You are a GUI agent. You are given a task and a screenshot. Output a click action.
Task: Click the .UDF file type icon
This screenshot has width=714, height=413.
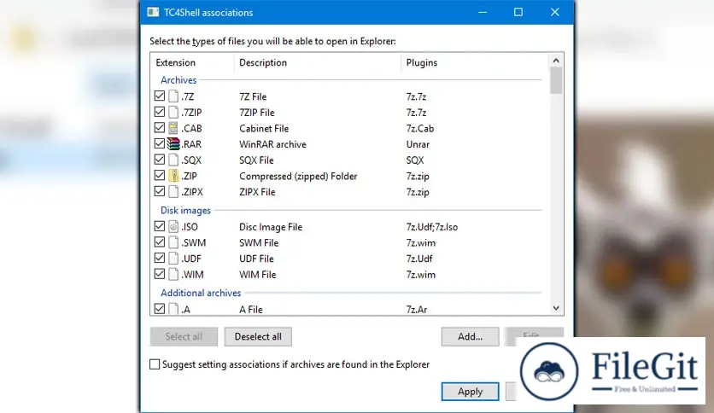pos(173,258)
